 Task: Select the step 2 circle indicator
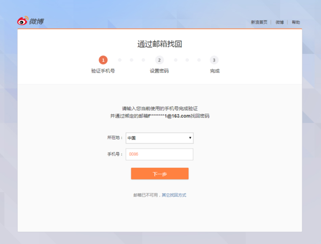[x=159, y=60]
